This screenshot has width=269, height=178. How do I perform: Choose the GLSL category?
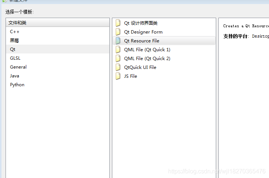pos(58,58)
